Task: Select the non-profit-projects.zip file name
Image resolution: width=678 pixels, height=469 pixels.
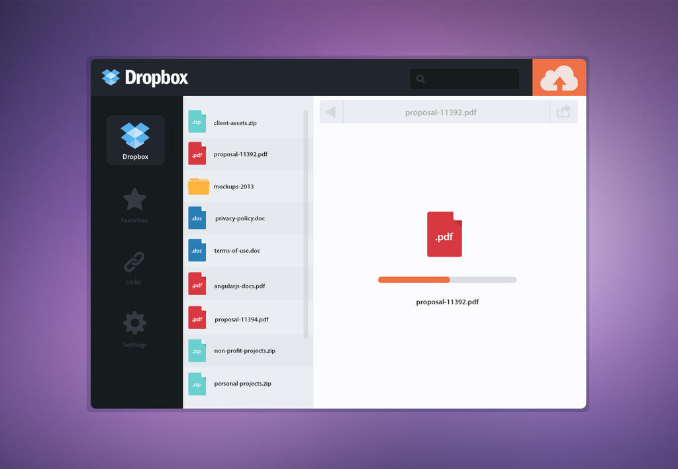Action: [x=245, y=351]
